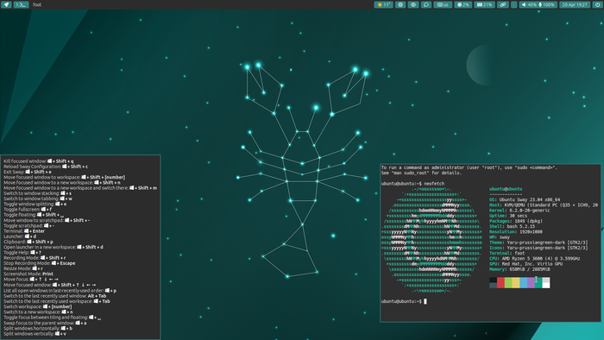Open the memory usage 21% module
The image size is (604, 340).
tap(485, 4)
